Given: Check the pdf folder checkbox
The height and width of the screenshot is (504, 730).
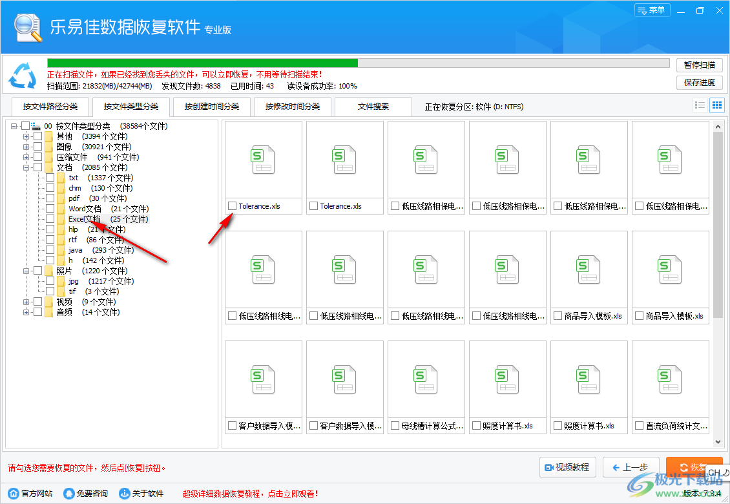Looking at the screenshot, I should [50, 198].
